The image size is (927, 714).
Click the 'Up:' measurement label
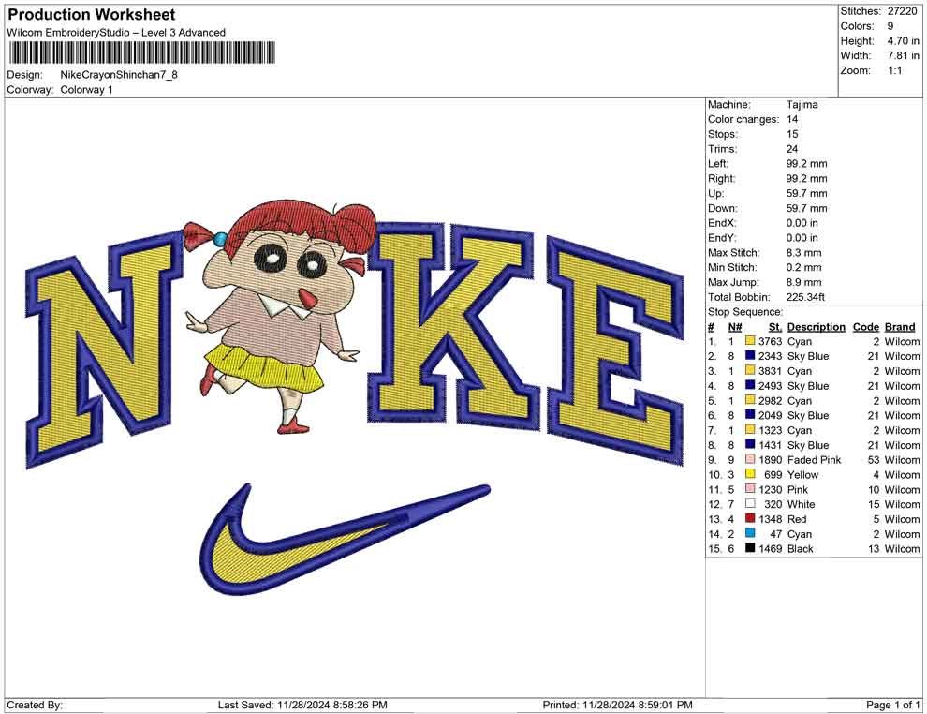pos(715,193)
